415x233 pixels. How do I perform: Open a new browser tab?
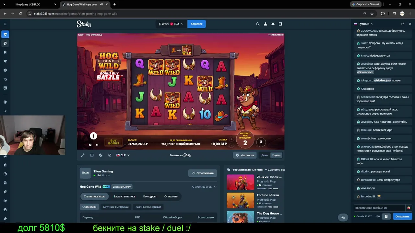point(114,5)
